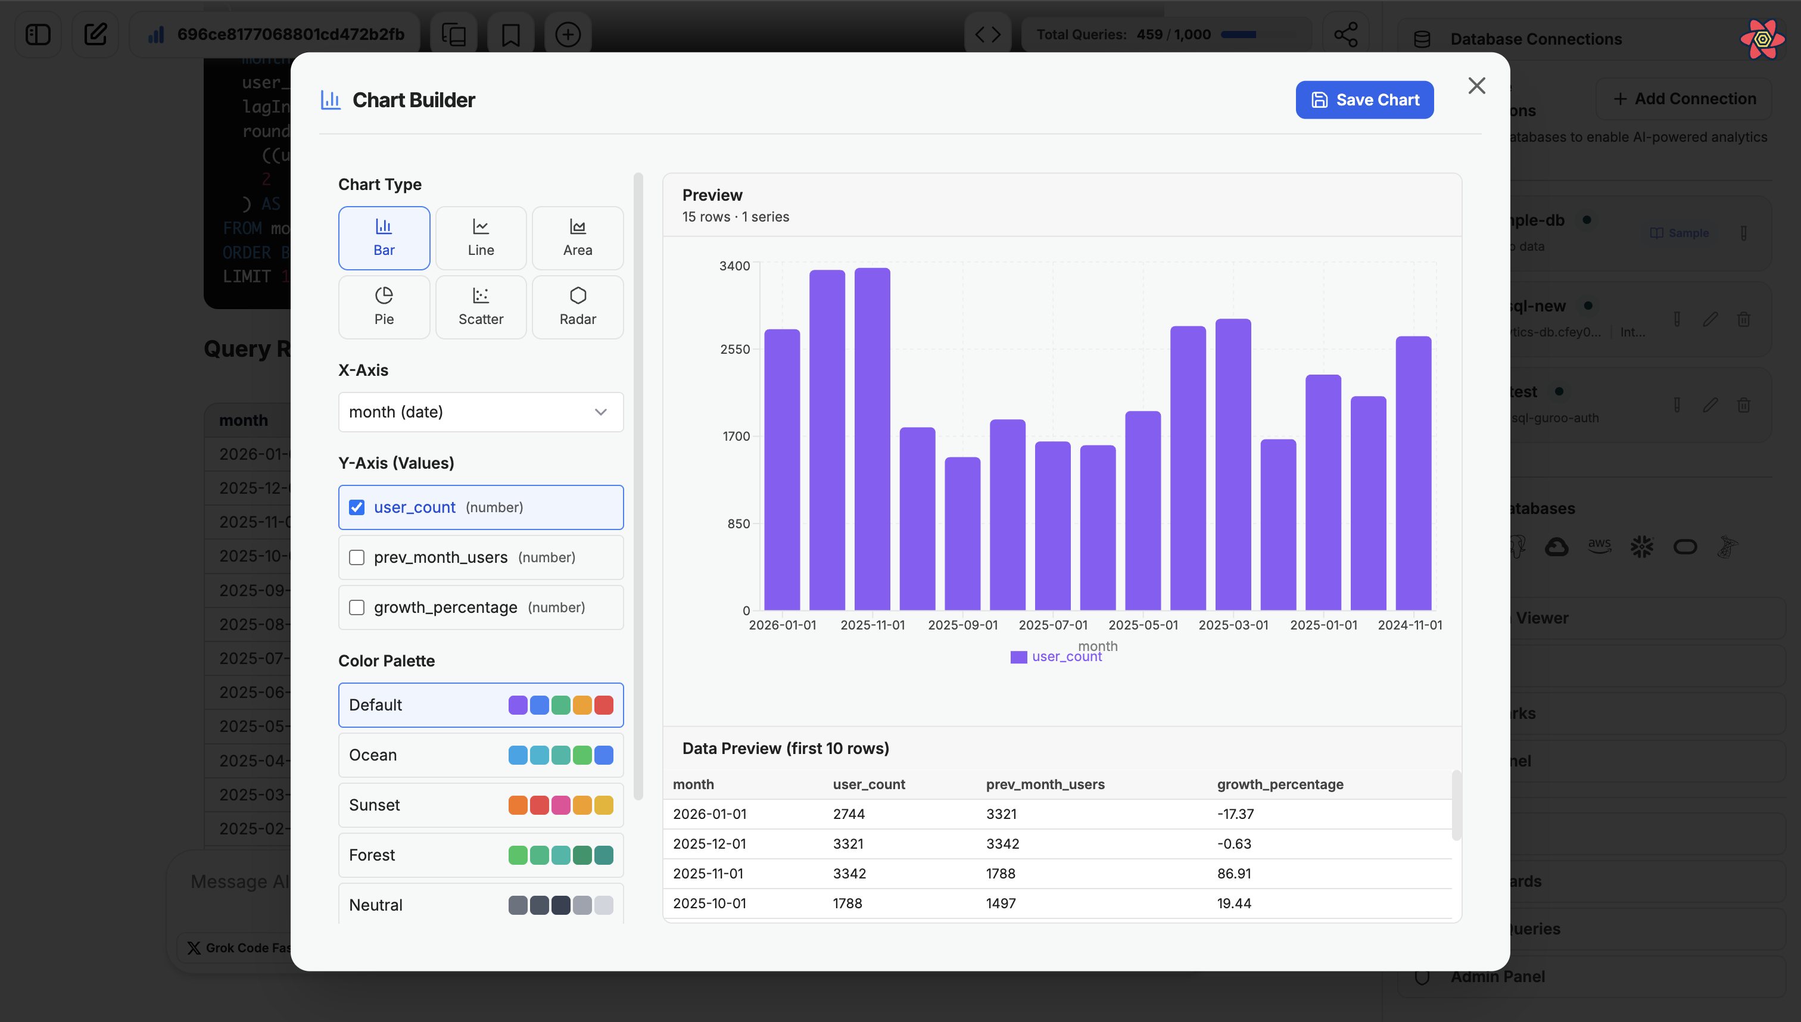1801x1022 pixels.
Task: Click the share icon in the top toolbar
Action: (x=1345, y=34)
